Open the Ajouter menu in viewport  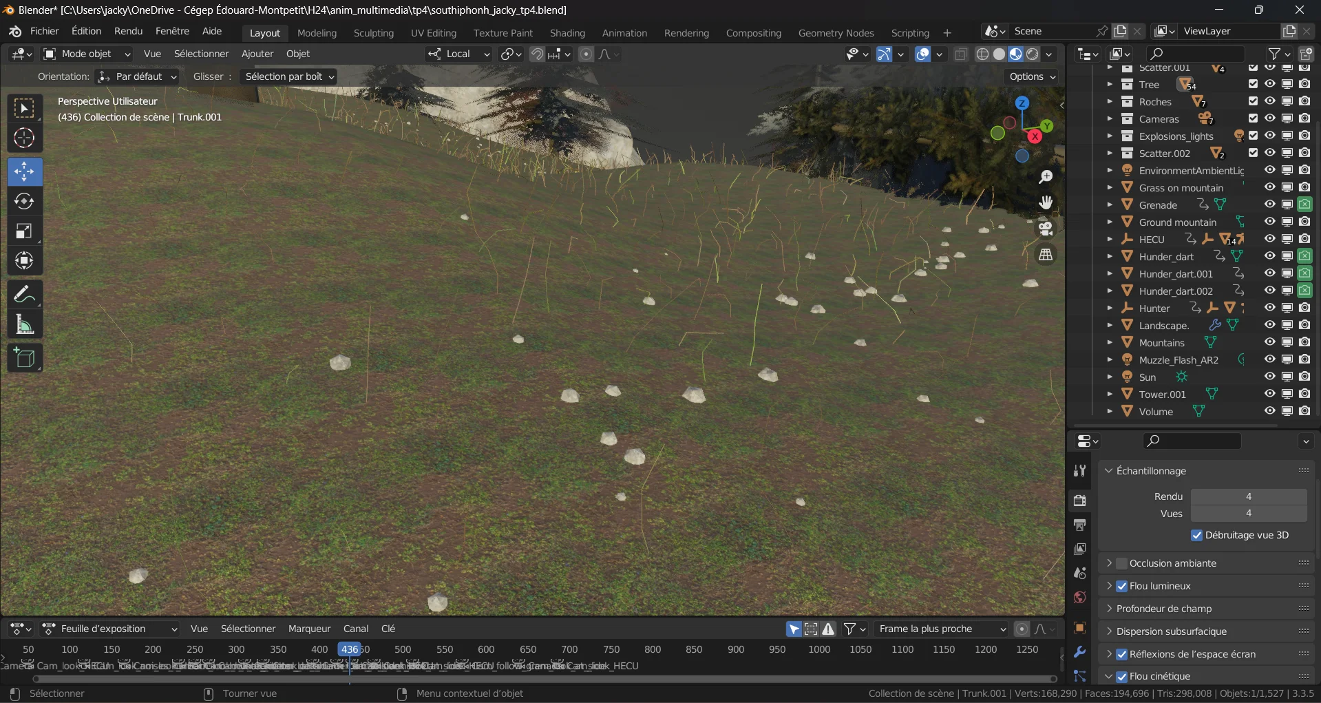pyautogui.click(x=257, y=54)
